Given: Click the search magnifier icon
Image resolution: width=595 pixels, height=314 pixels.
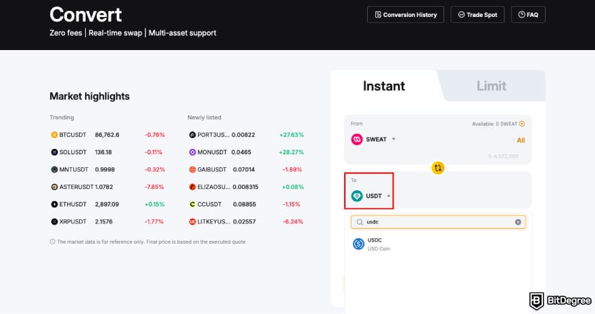Looking at the screenshot, I should pos(359,222).
